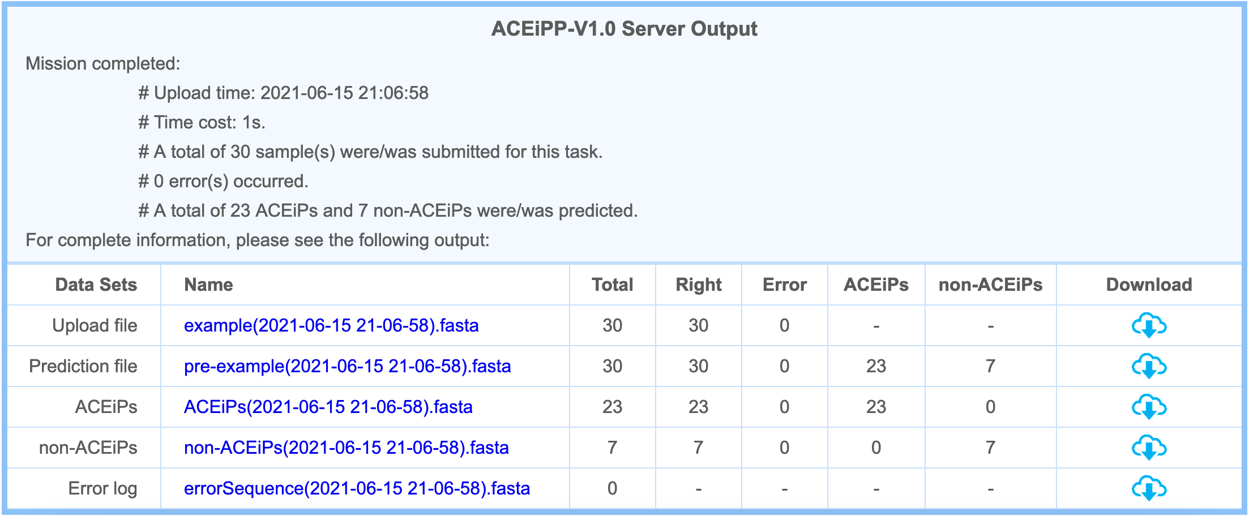Open errorSequence(2021-06-15 21-06-58).fasta link
This screenshot has width=1249, height=516.
(357, 488)
